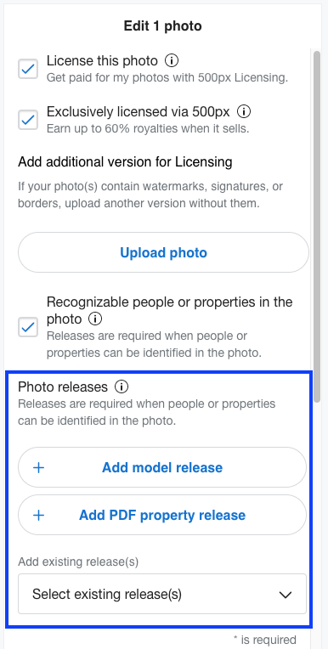Click the License this photo label text
This screenshot has width=328, height=649.
[x=102, y=61]
